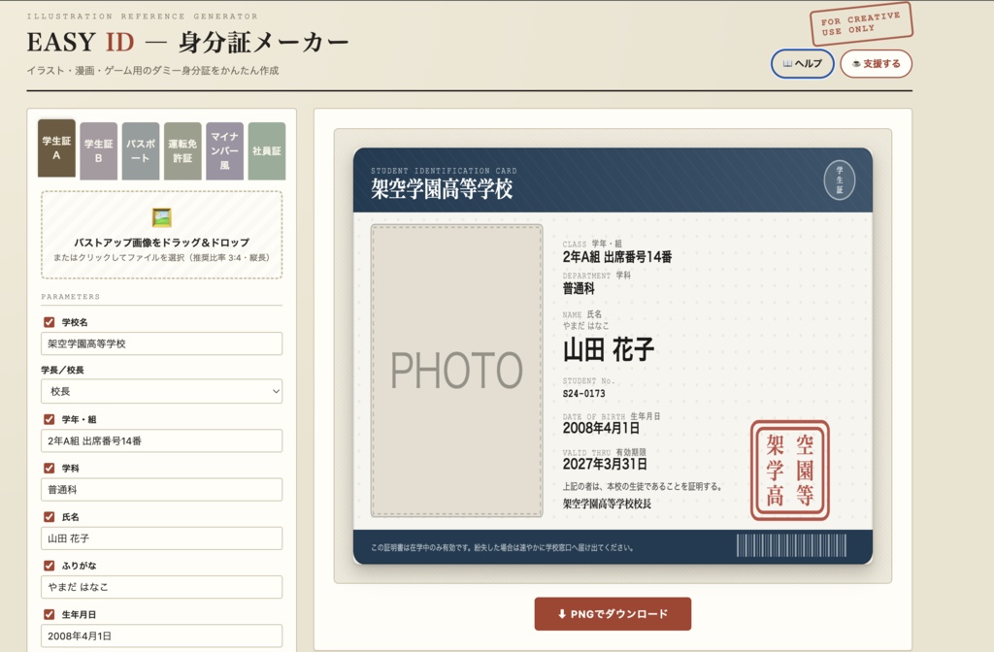994x652 pixels.
Task: Toggle the 学年・組 checkbox
Action: pos(49,419)
